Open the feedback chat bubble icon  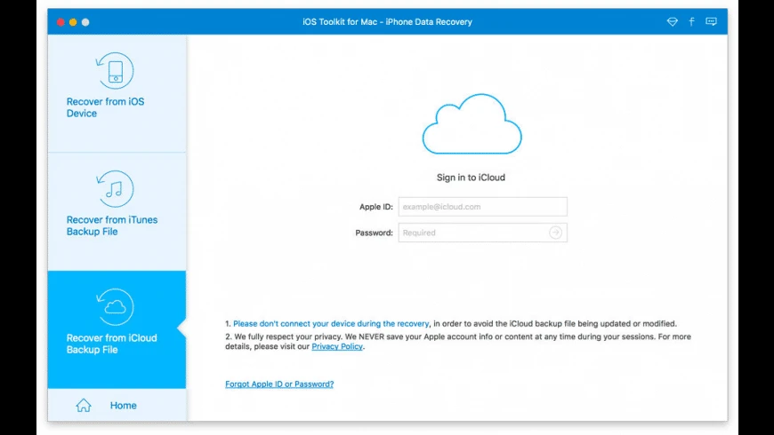[711, 21]
